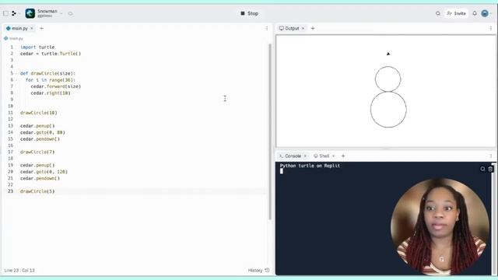Viewport: 498px width, 280px height.
Task: Invite collaborators to this Repl
Action: point(456,13)
